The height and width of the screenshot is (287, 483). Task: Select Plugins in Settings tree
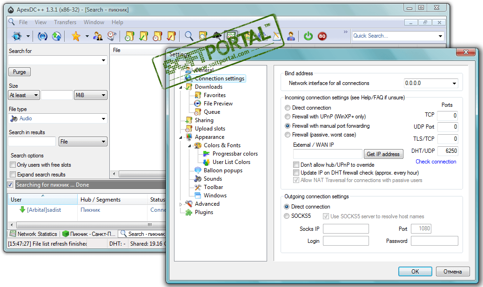tap(204, 212)
